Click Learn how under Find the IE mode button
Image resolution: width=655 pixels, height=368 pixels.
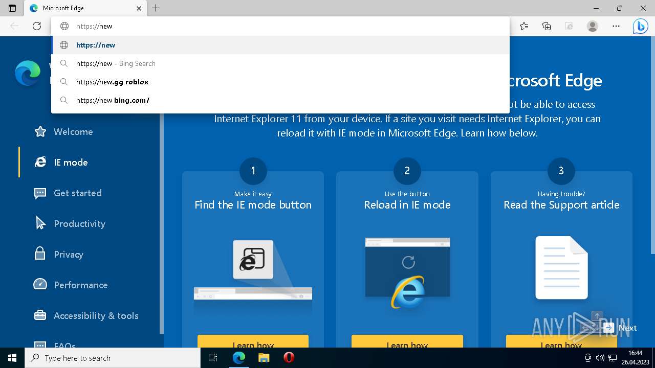click(253, 341)
